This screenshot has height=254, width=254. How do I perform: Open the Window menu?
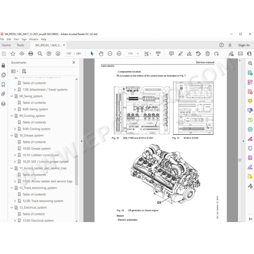click(x=34, y=39)
